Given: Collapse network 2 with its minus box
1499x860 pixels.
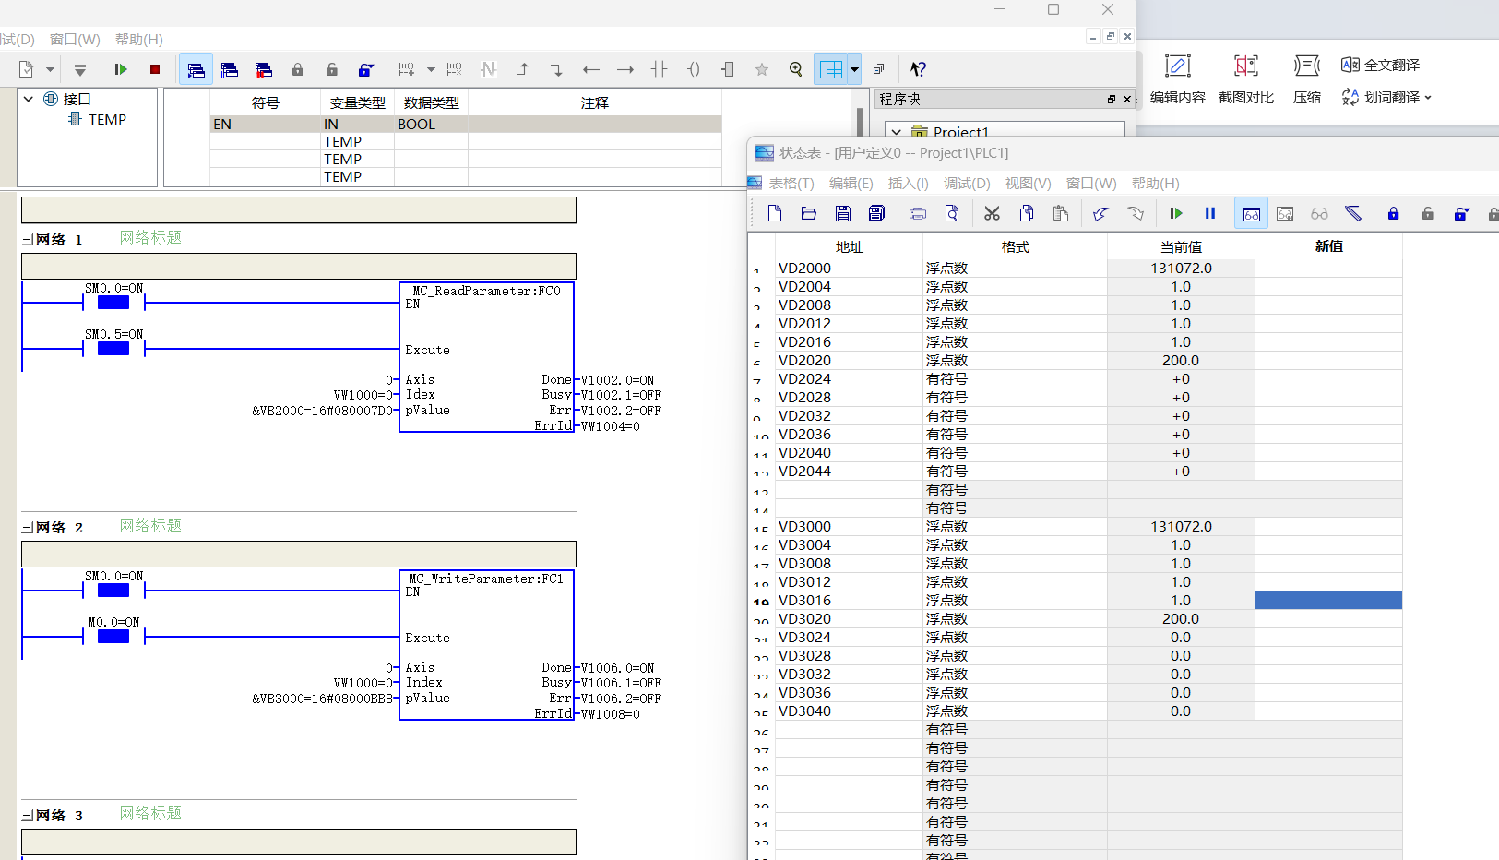Looking at the screenshot, I should pos(27,528).
